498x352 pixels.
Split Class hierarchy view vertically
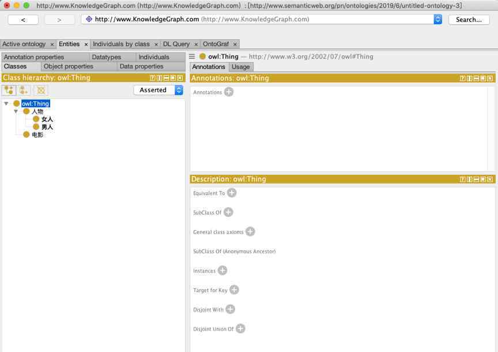coord(160,78)
